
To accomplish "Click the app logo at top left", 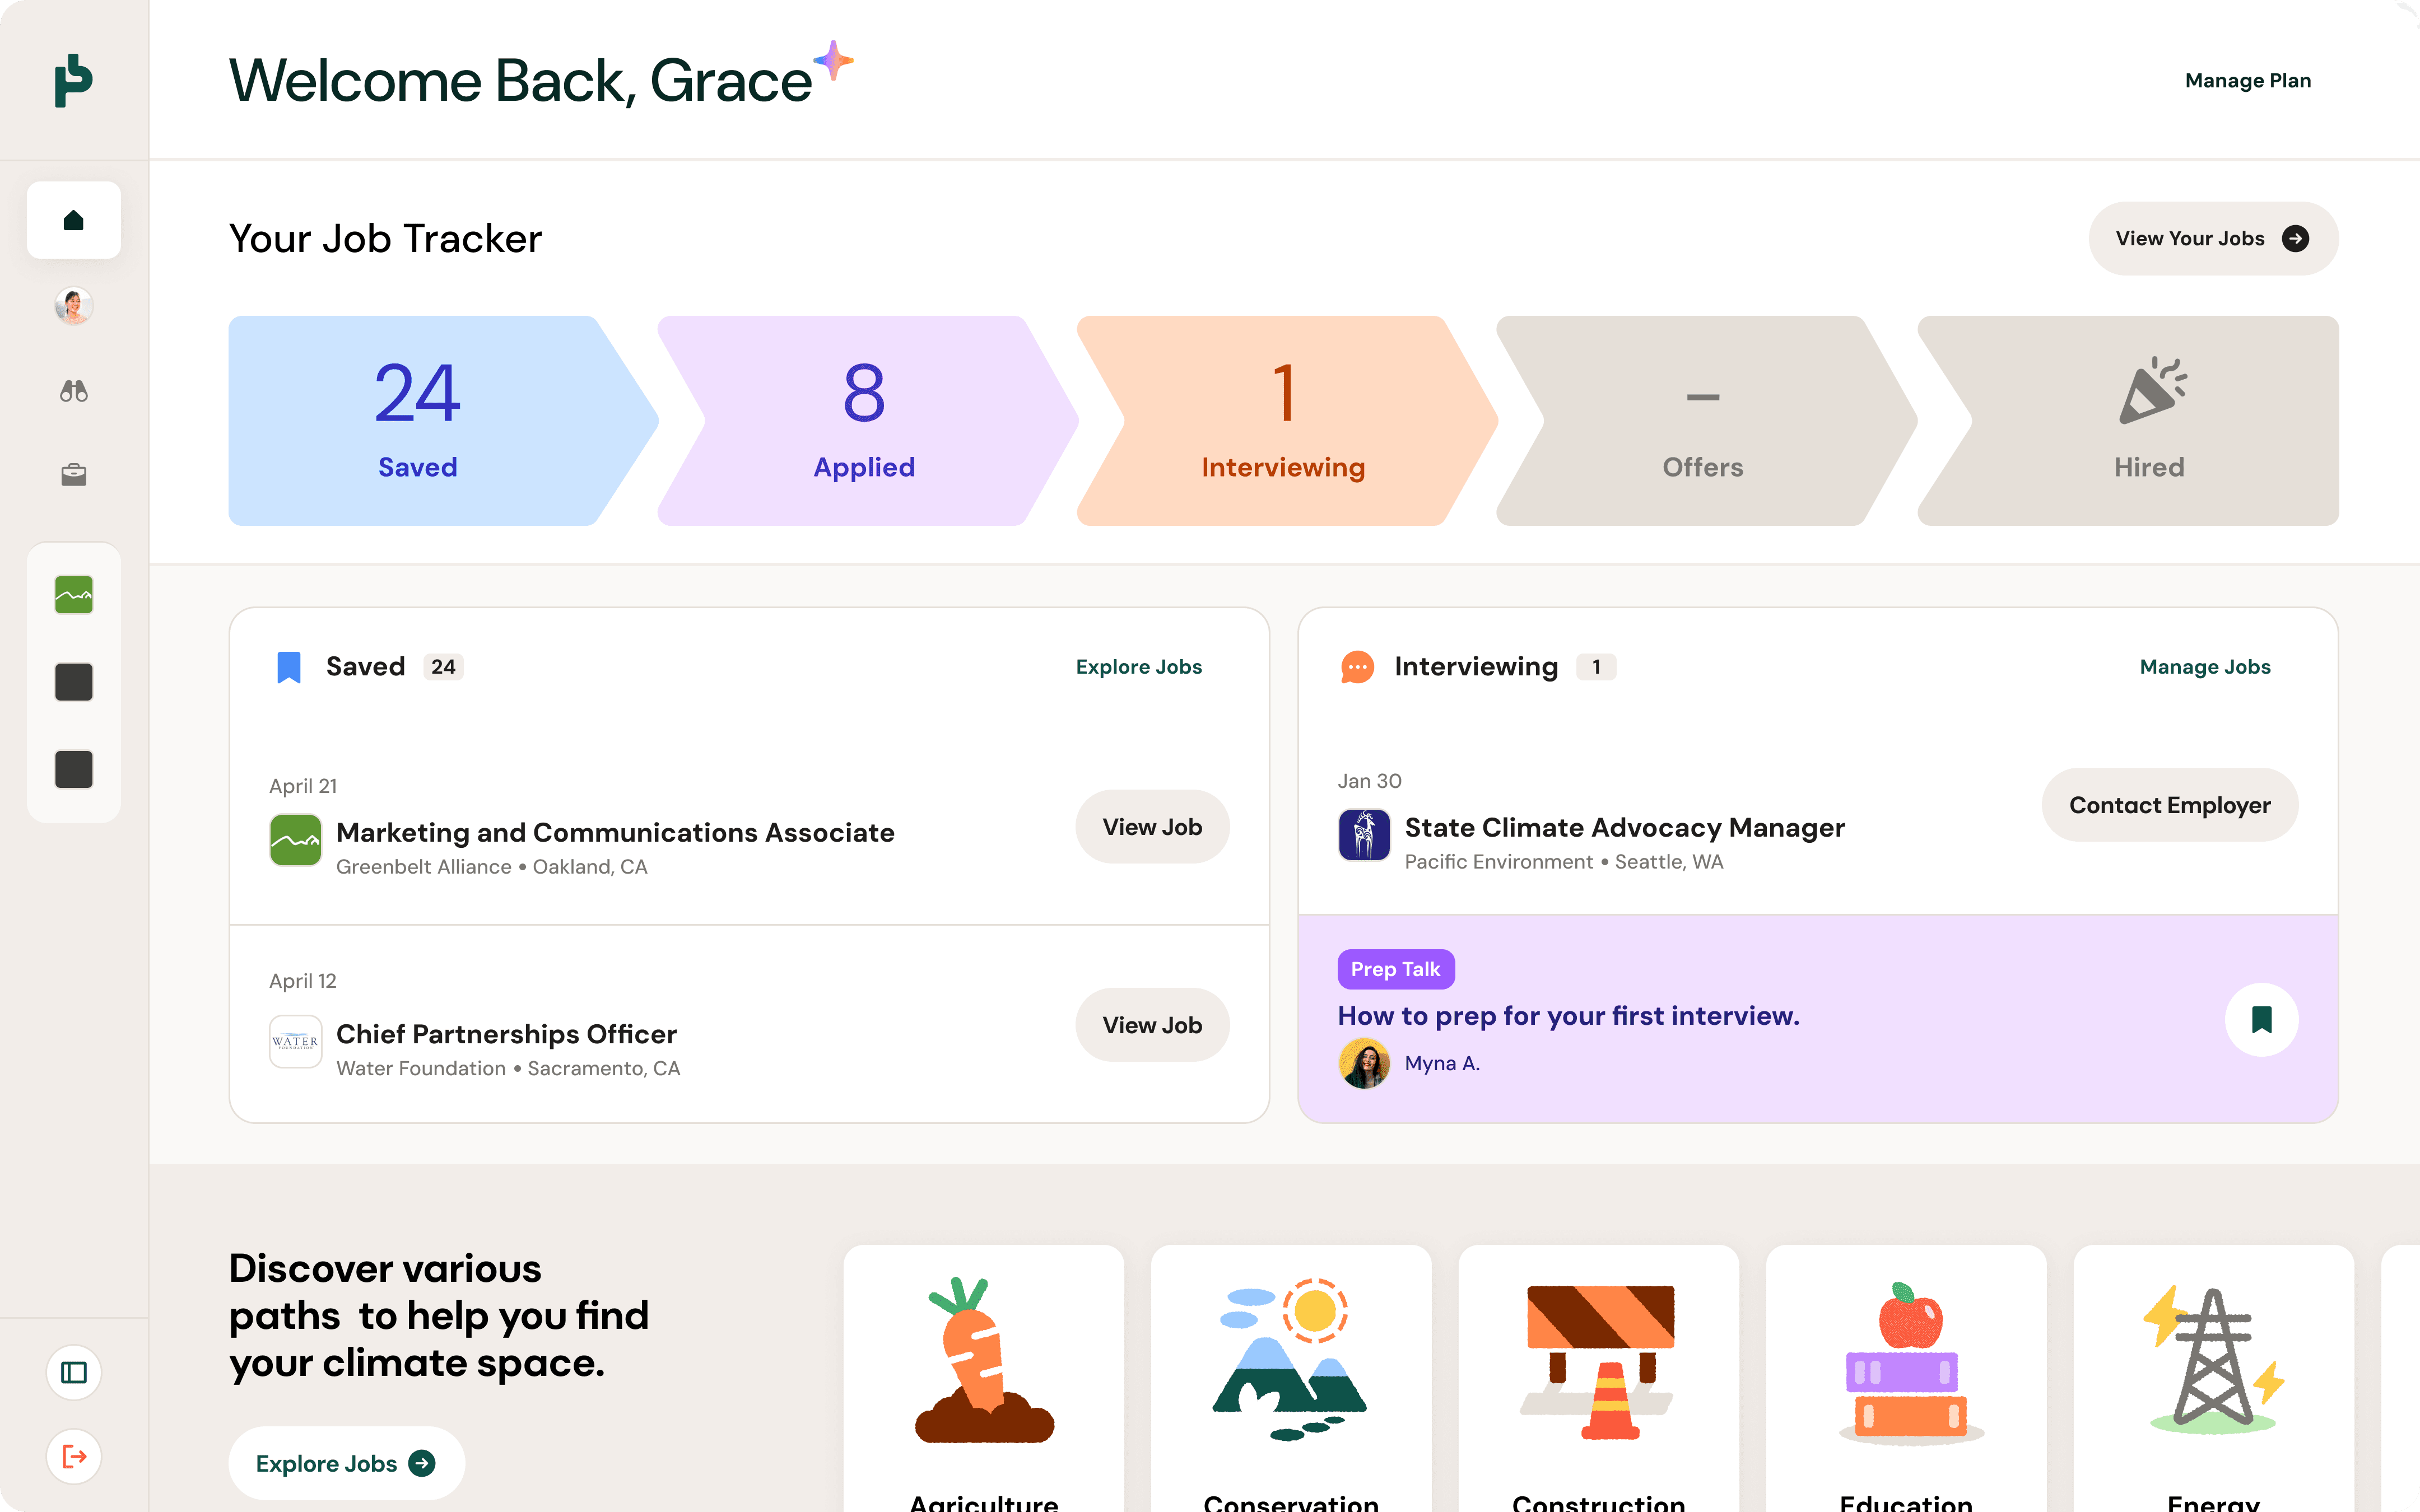I will point(73,80).
